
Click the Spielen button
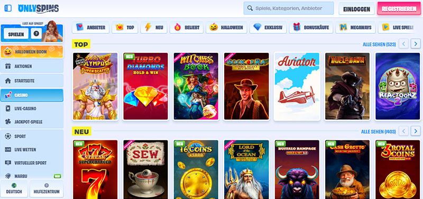tap(16, 34)
